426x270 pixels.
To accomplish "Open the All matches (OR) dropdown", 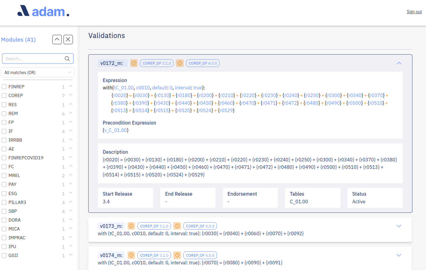I will tap(38, 73).
